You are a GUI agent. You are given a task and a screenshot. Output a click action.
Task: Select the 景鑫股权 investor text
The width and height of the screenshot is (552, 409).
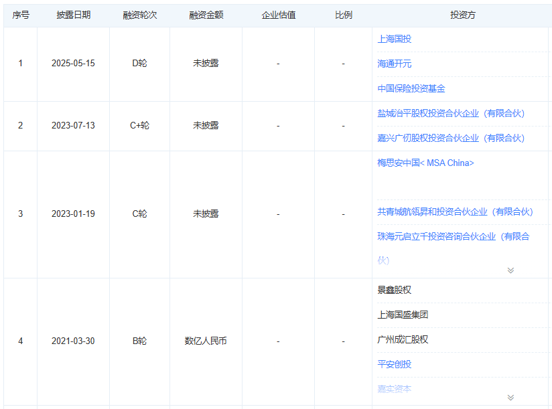pos(395,290)
